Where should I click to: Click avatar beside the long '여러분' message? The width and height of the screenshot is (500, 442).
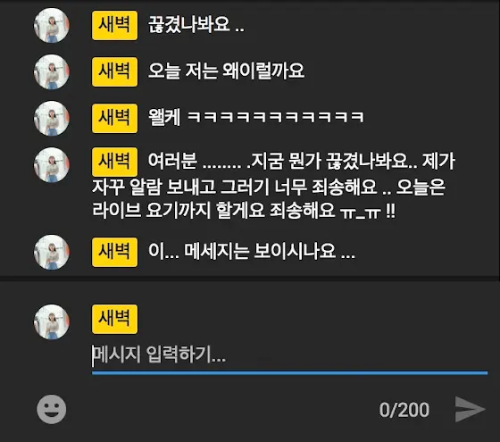coord(52,165)
